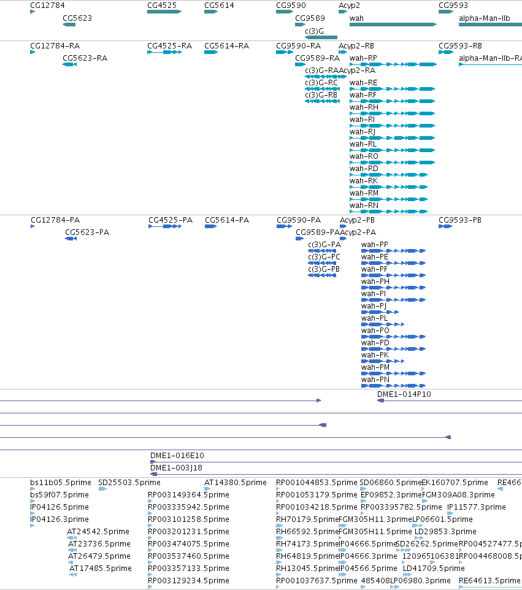Select protein CG5623-PA
This screenshot has width=522, height=590.
[87, 232]
